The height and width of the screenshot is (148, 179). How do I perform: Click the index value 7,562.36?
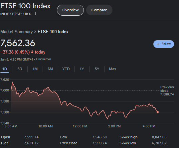point(18,43)
